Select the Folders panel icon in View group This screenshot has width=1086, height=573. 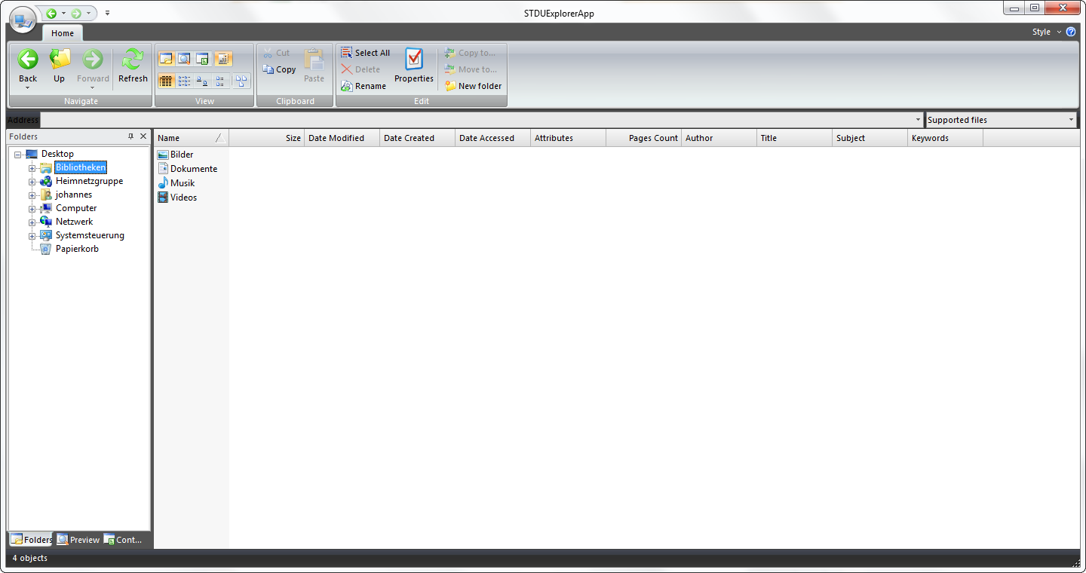pos(167,58)
